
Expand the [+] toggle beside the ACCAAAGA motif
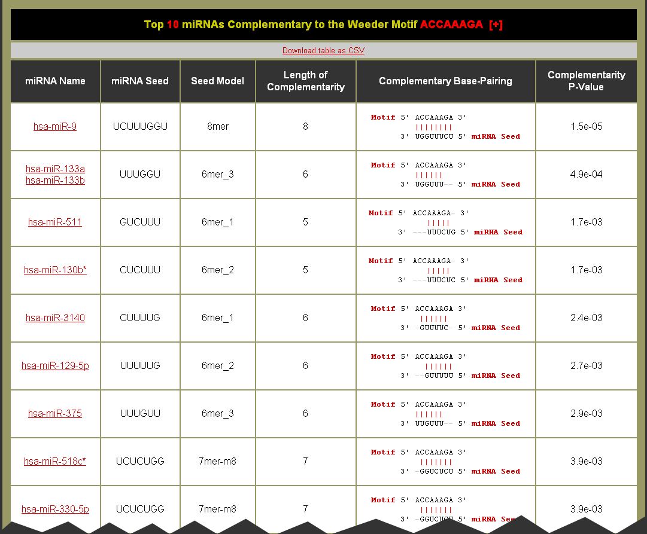496,25
